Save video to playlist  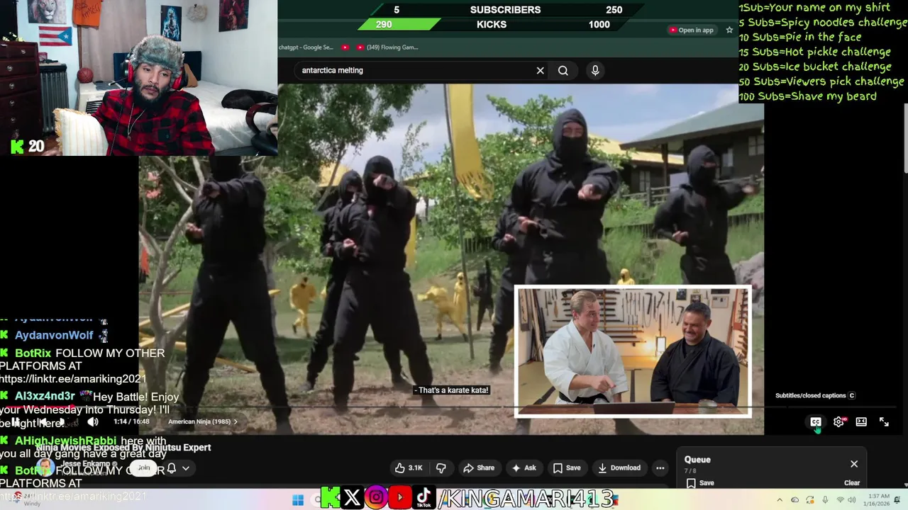coord(567,467)
